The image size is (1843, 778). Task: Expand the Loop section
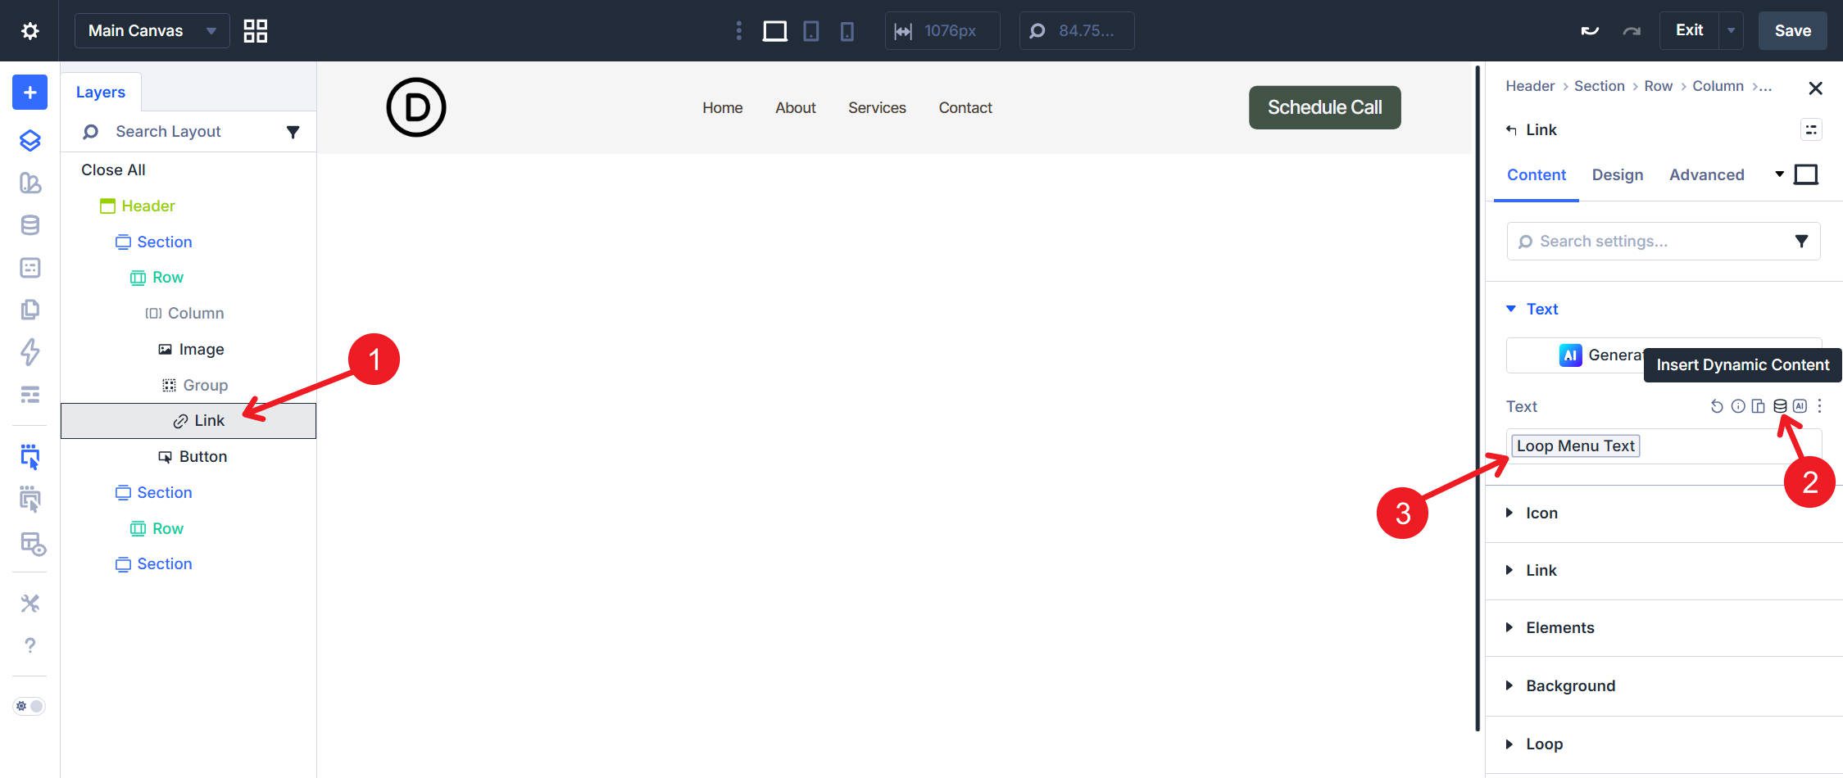click(1544, 744)
